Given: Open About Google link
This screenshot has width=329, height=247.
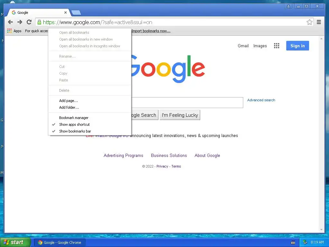Looking at the screenshot, I should [207, 155].
